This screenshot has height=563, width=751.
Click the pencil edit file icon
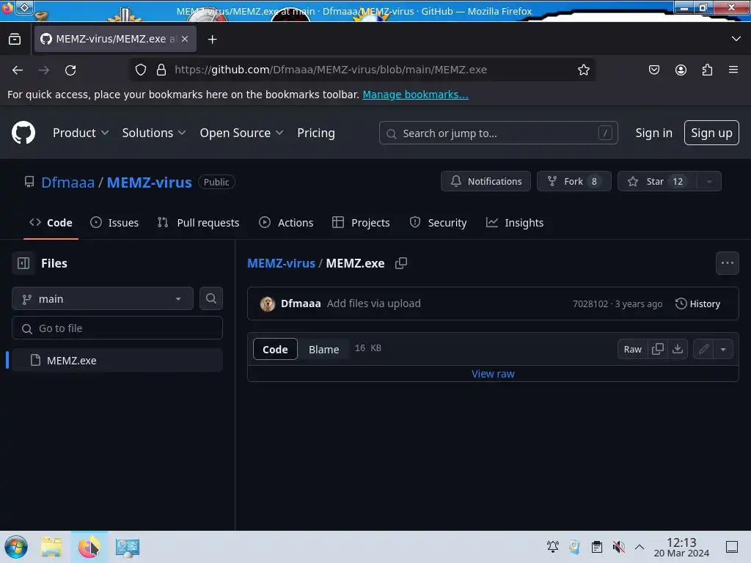pos(703,349)
